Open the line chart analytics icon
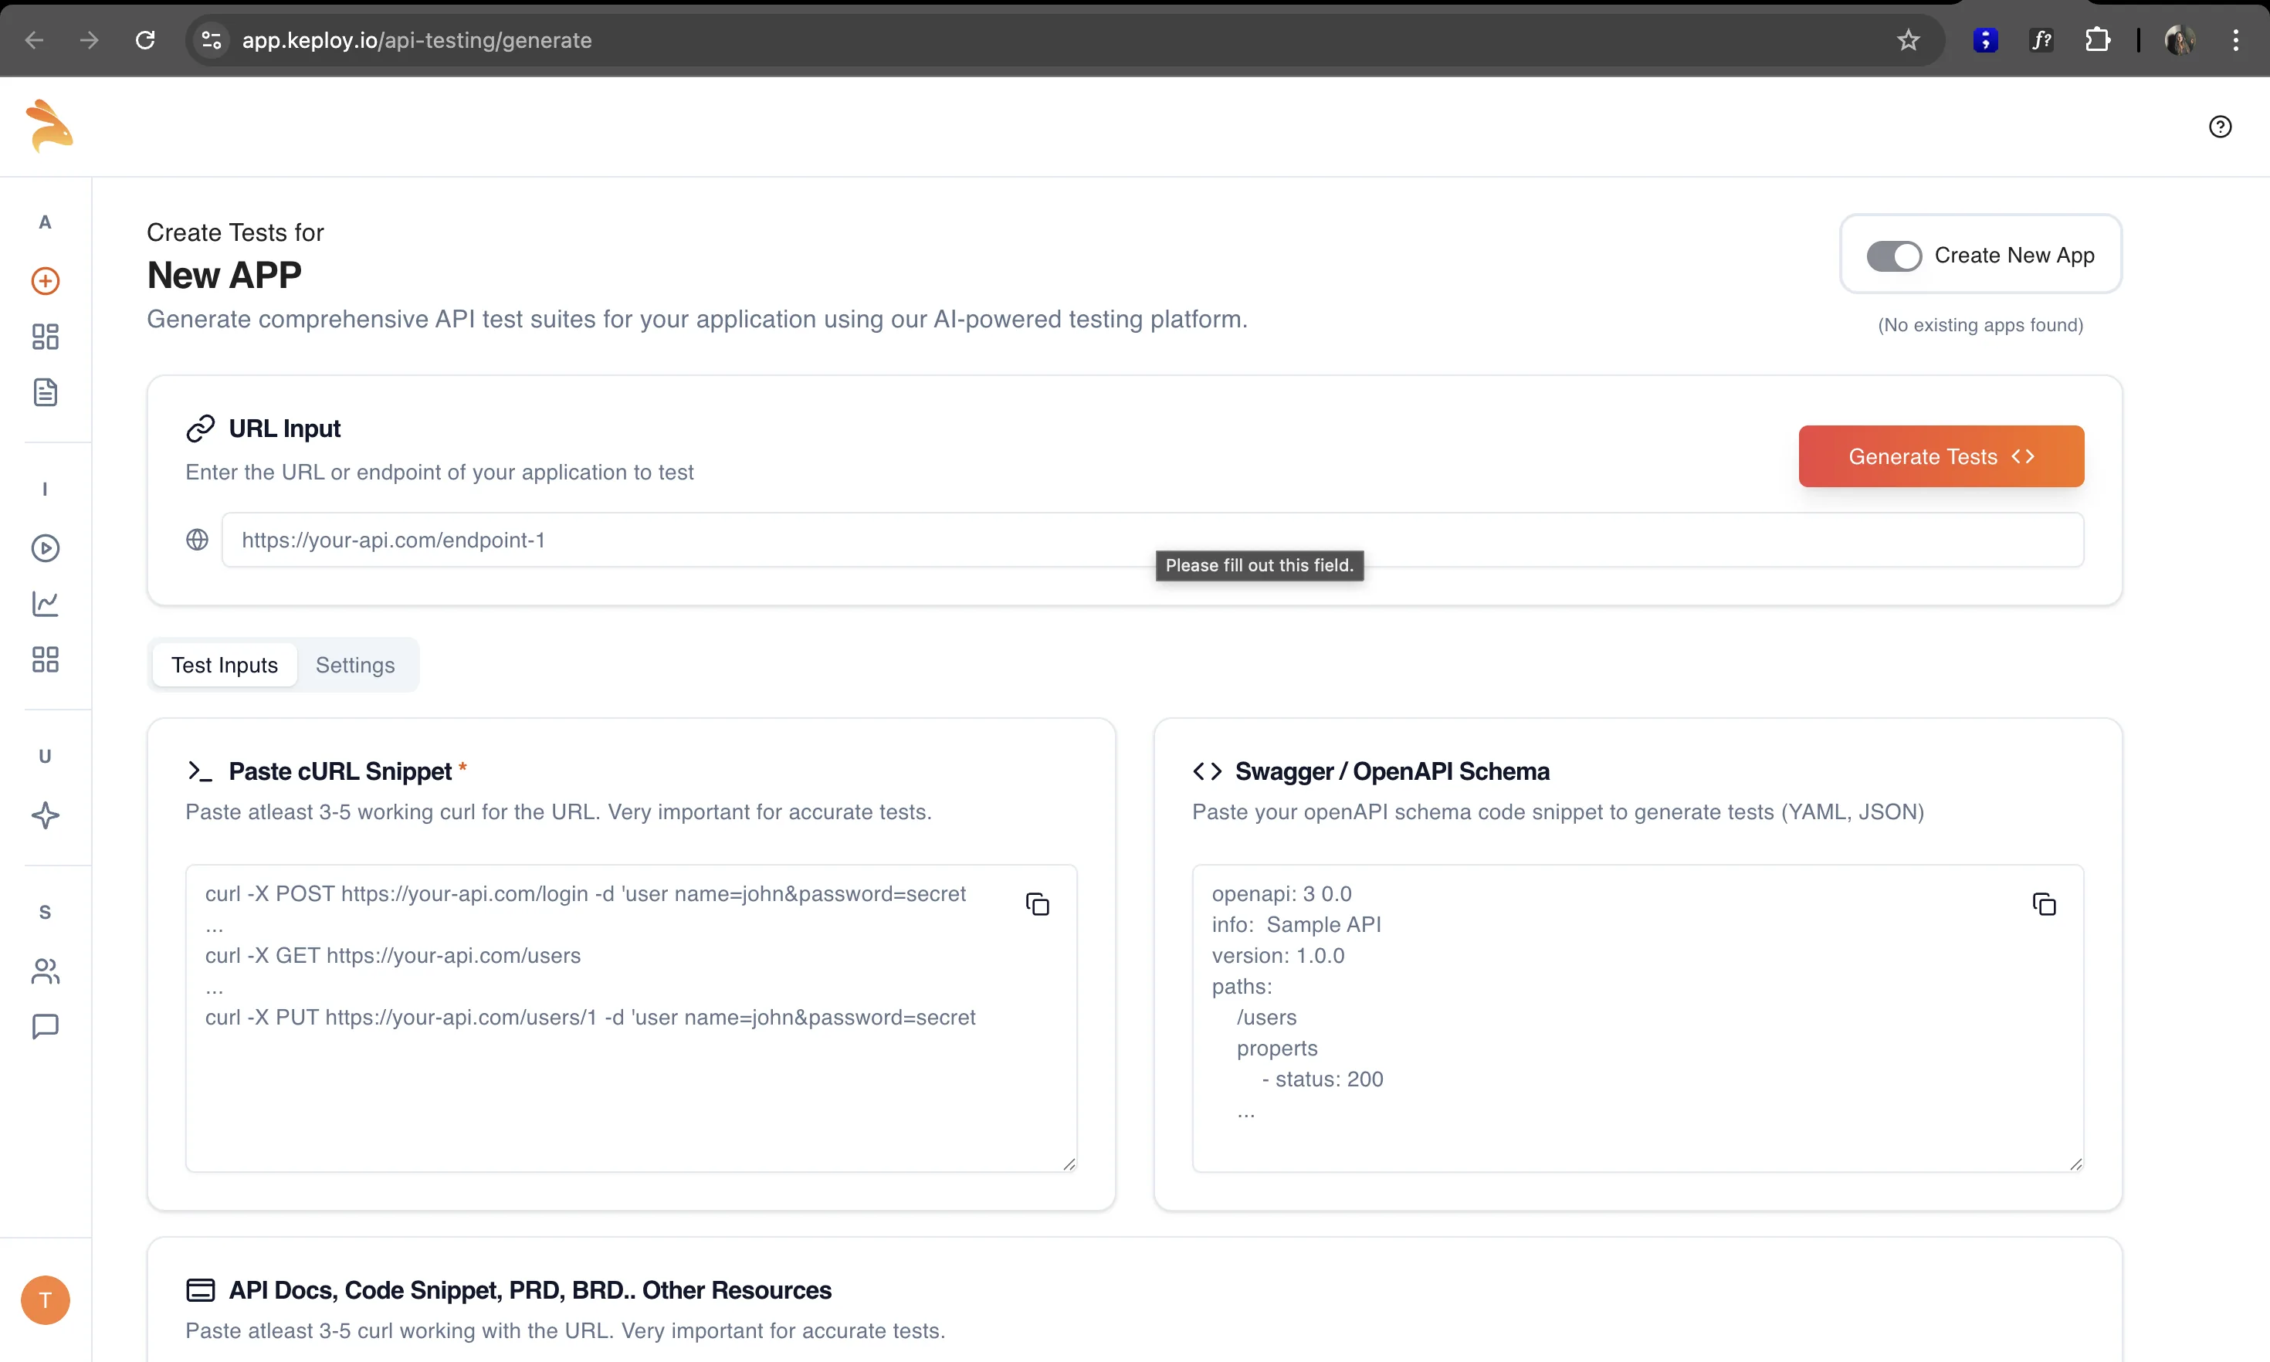Image resolution: width=2270 pixels, height=1362 pixels. coord(45,603)
